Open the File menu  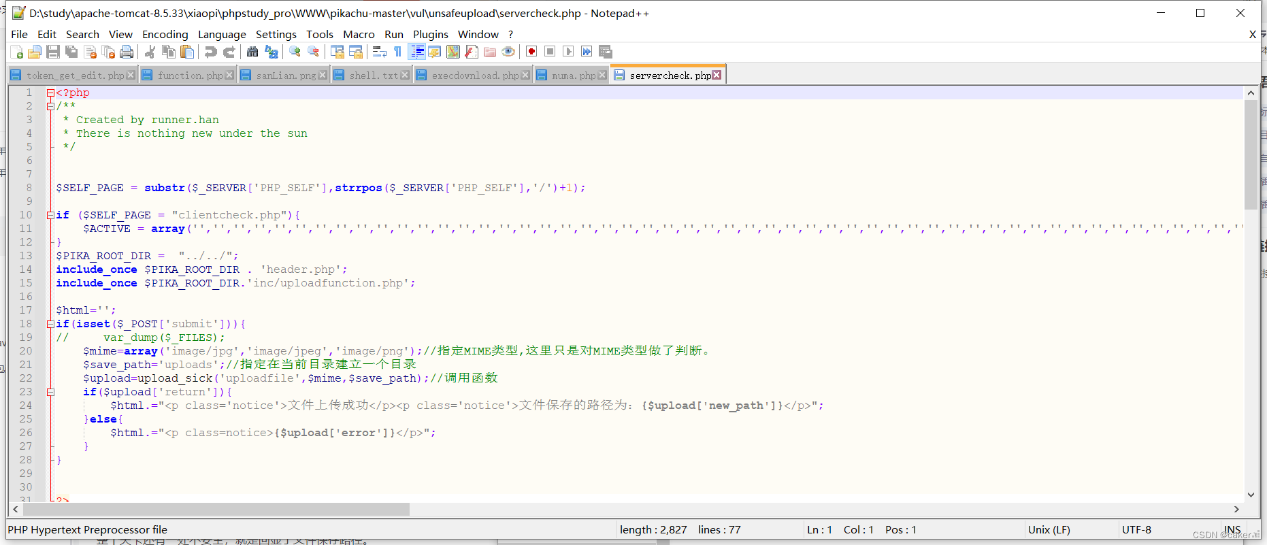click(20, 34)
